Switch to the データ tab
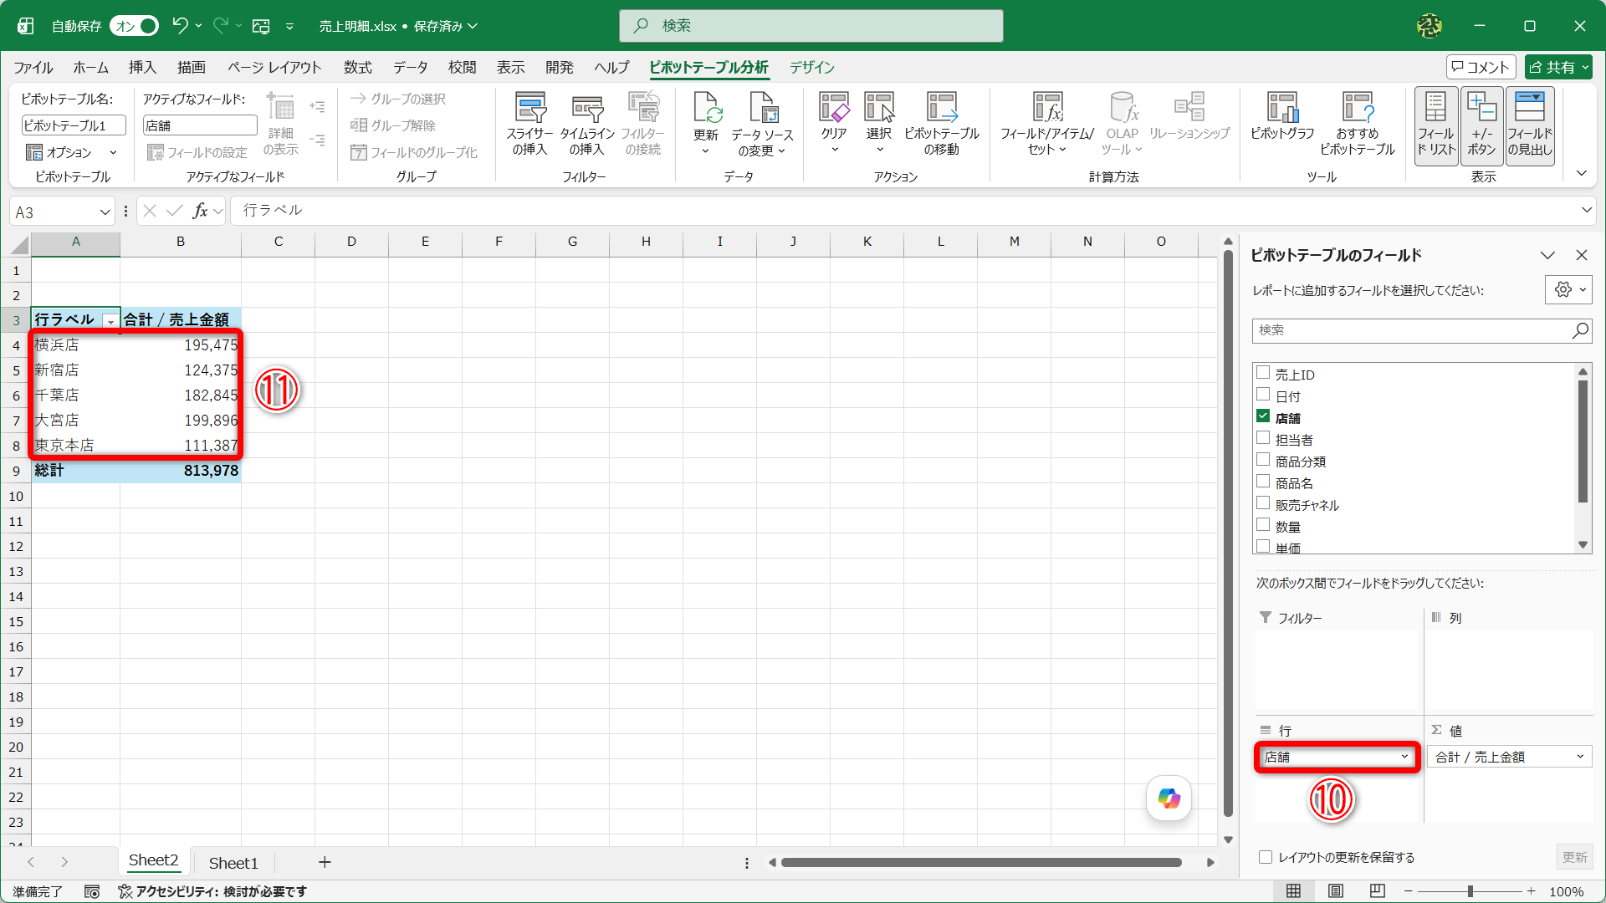 [x=411, y=68]
